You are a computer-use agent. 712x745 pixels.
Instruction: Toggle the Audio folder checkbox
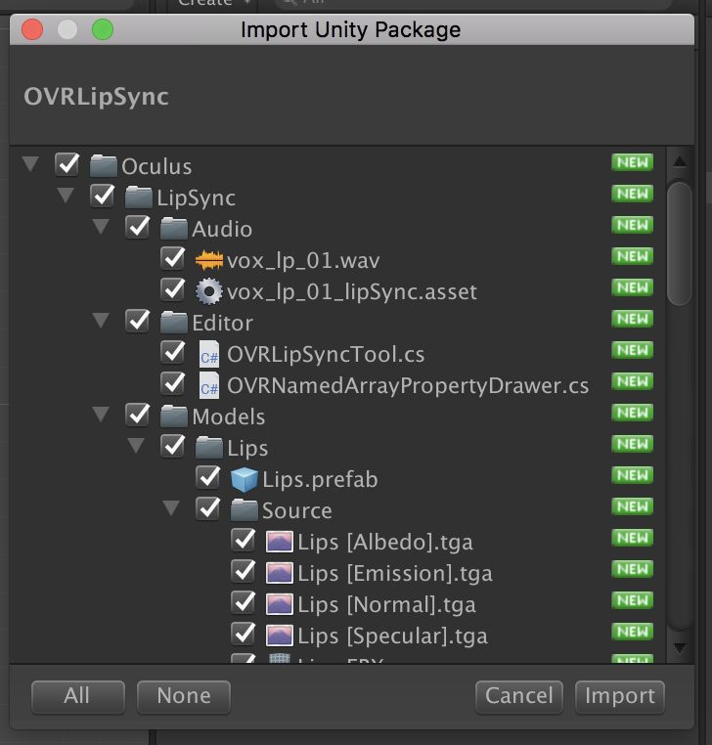point(137,227)
